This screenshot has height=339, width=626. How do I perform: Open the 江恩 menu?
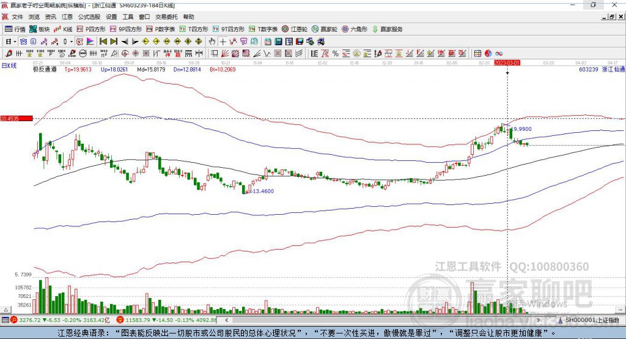(x=67, y=17)
